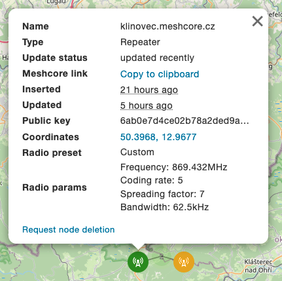The image size is (282, 281).
Task: Click the 'updated recently' status text
Action: coord(157,58)
